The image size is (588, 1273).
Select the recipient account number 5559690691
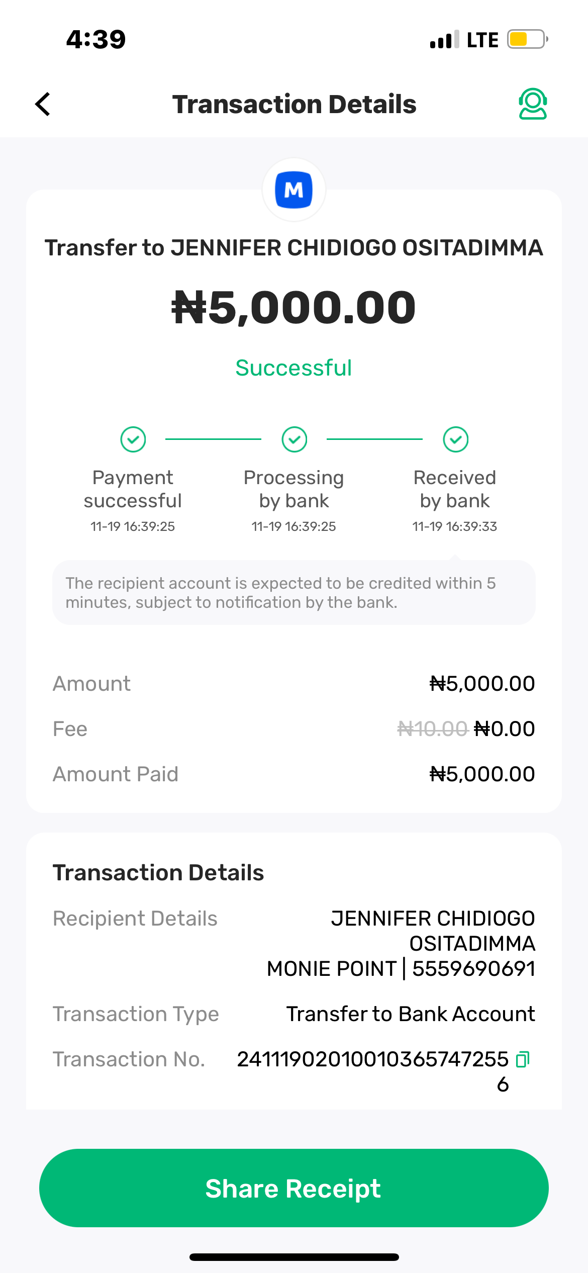coord(473,969)
